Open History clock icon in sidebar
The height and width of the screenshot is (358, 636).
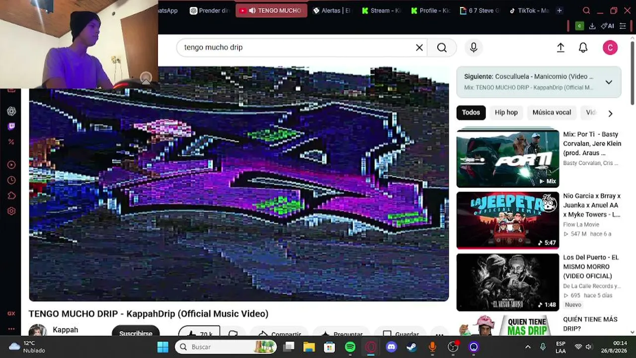11,180
